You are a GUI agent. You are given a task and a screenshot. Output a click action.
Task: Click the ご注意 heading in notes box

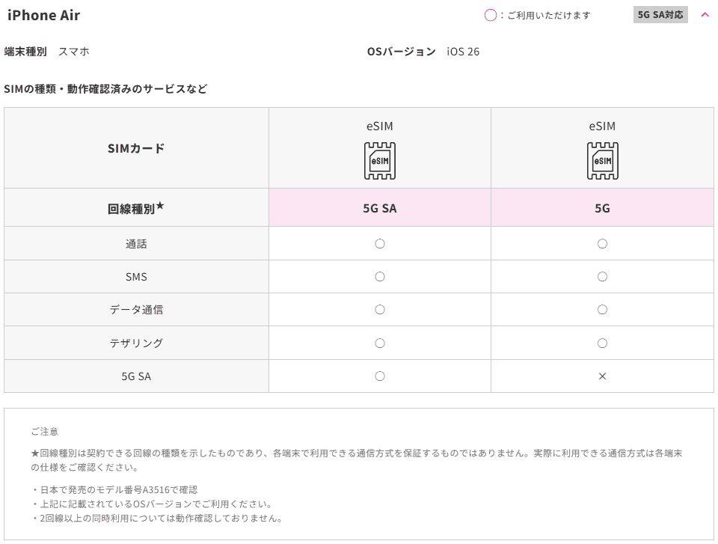coord(44,432)
